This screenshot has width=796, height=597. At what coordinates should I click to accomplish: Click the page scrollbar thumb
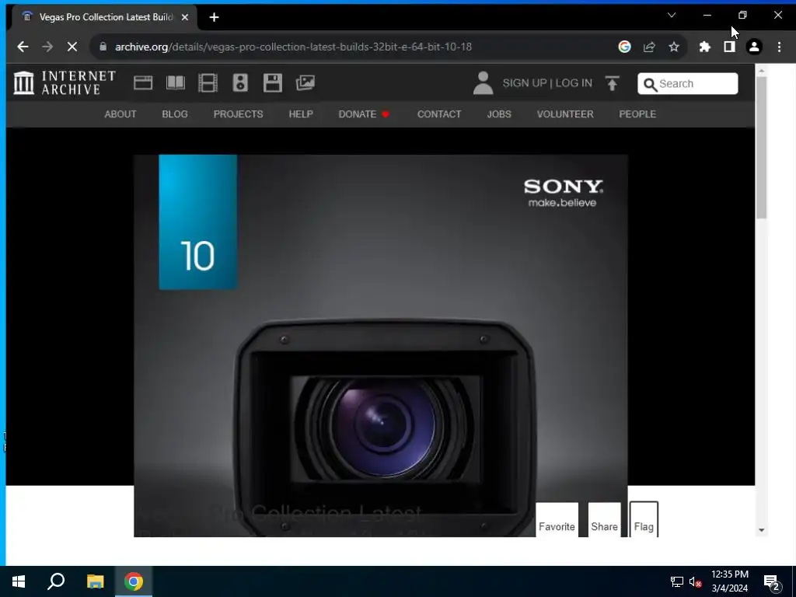761,147
